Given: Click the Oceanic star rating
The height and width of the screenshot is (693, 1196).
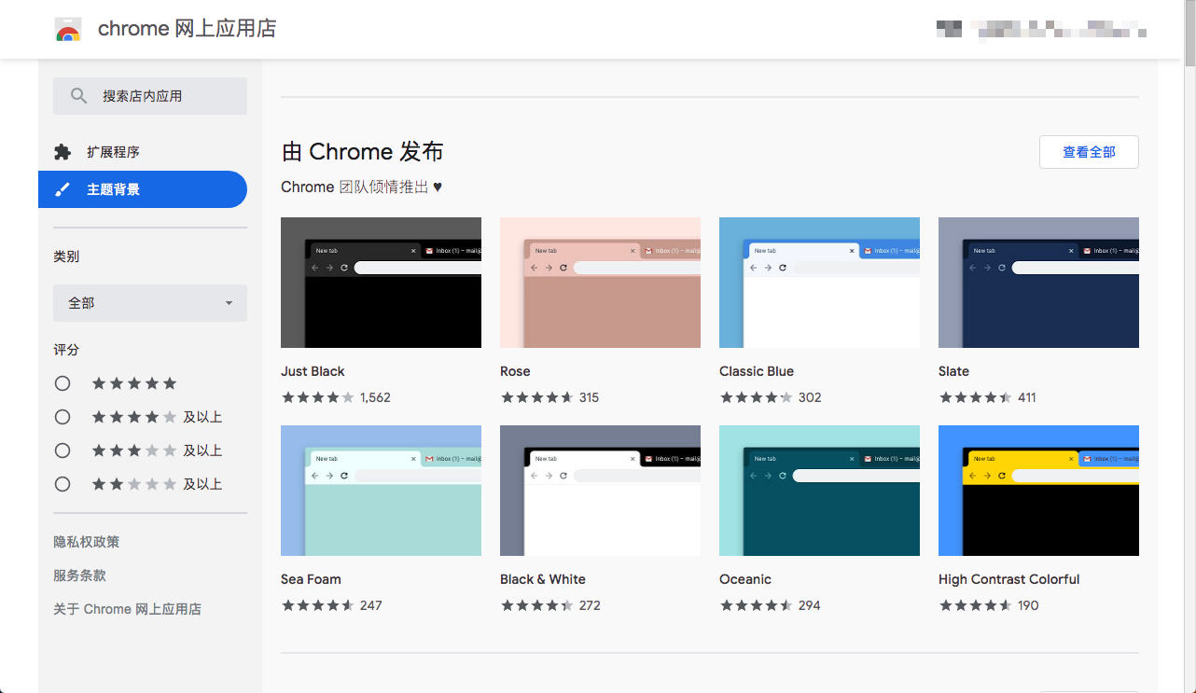Looking at the screenshot, I should [756, 605].
